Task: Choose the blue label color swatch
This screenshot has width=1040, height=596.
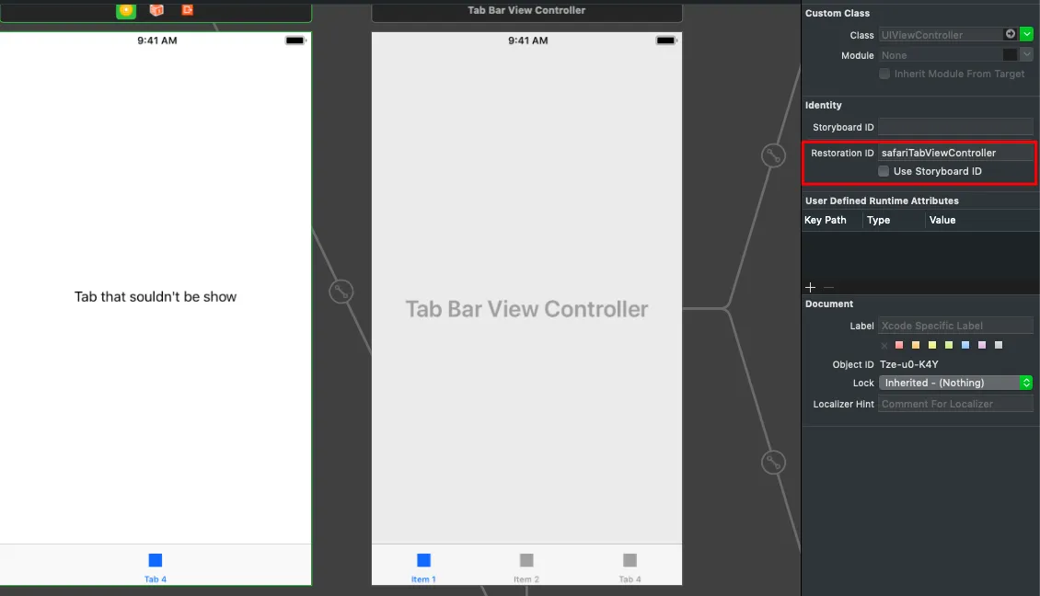Action: 965,345
